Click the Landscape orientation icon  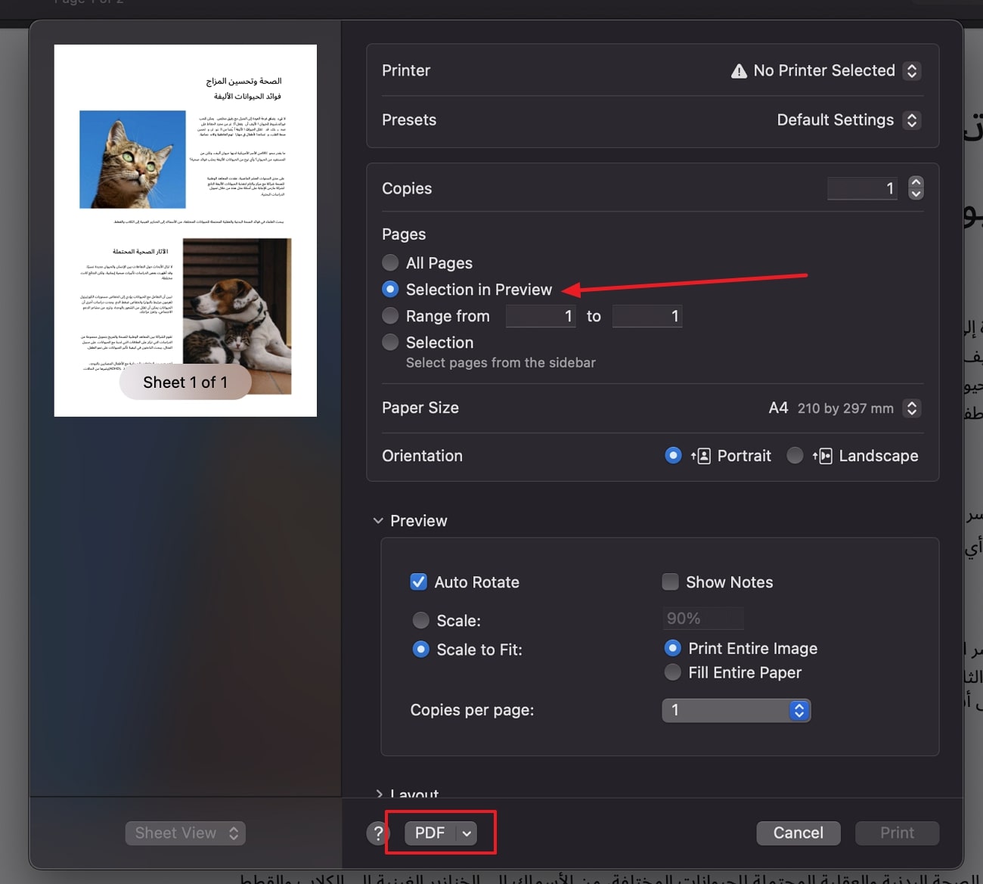(x=823, y=455)
